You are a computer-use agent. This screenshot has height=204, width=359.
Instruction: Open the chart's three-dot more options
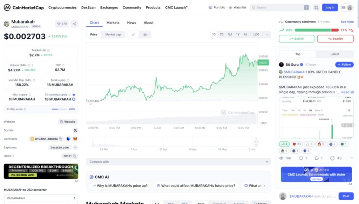click(x=267, y=34)
